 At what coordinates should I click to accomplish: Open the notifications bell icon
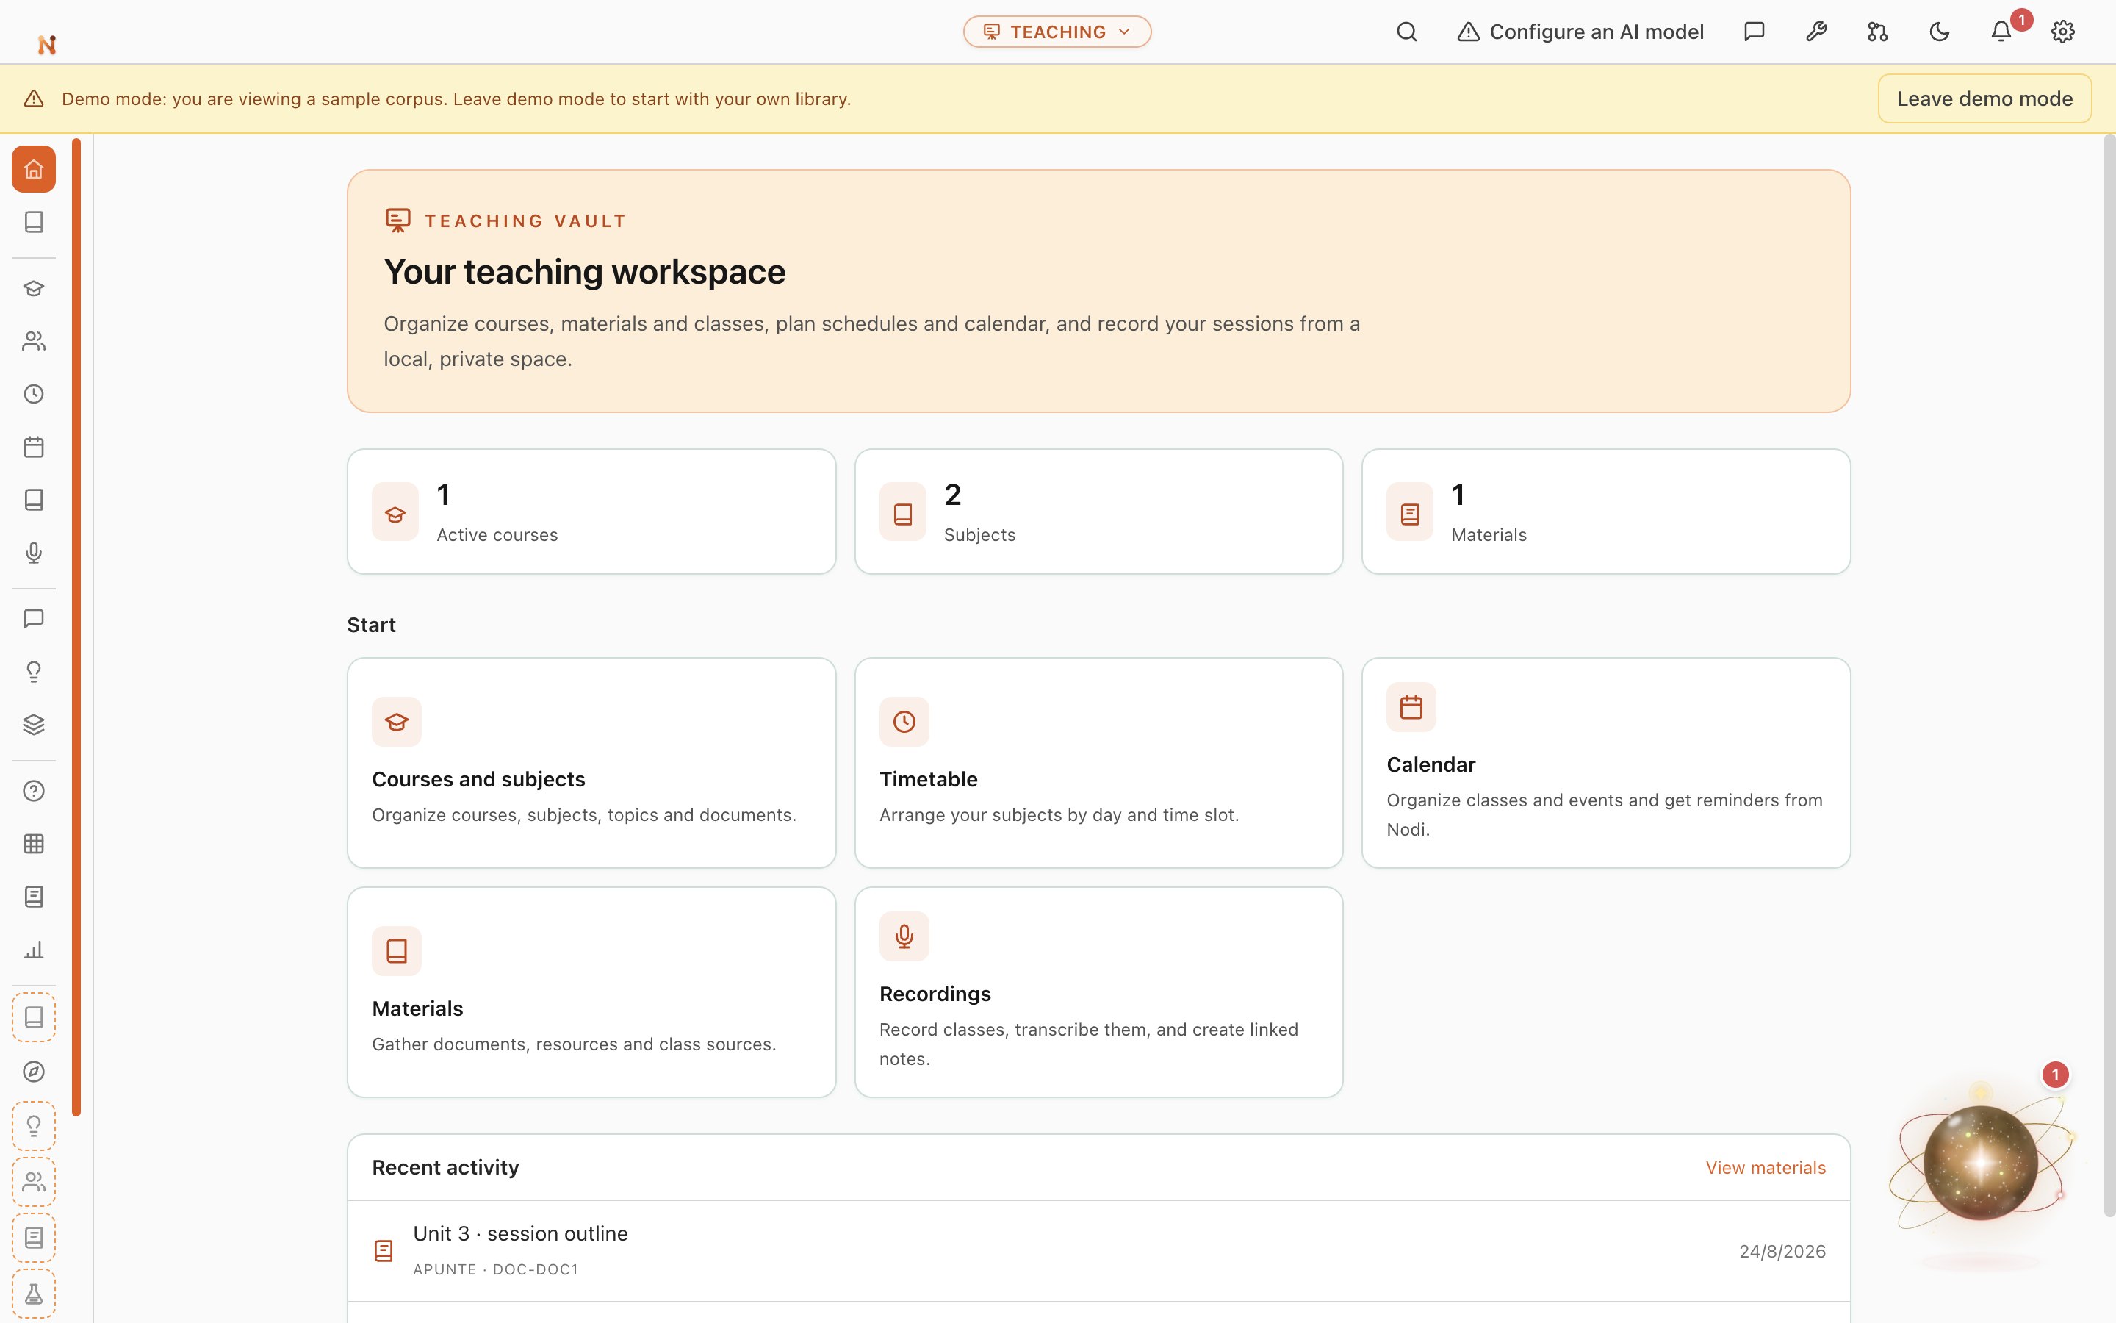coord(2001,32)
